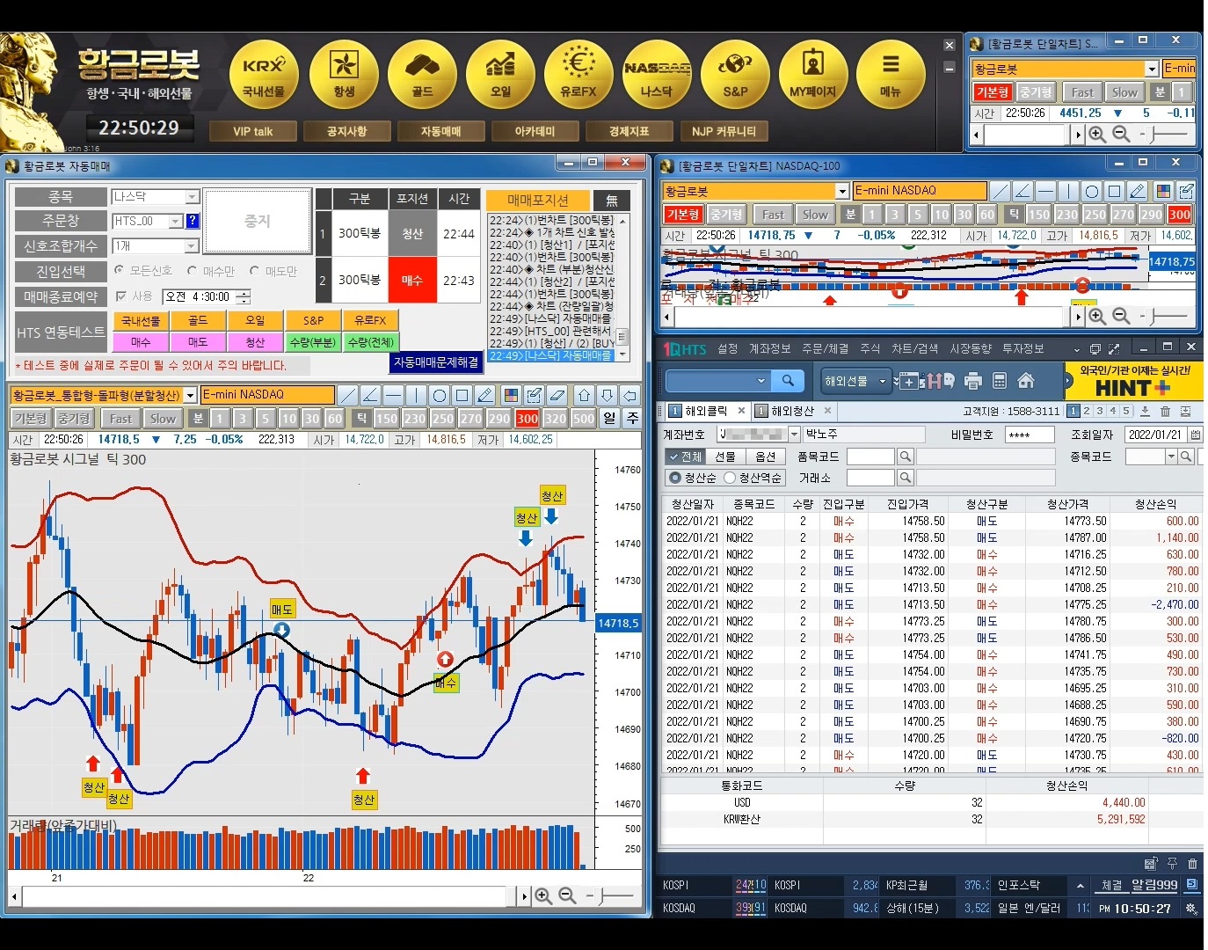Click the VIP talk button

click(x=252, y=131)
